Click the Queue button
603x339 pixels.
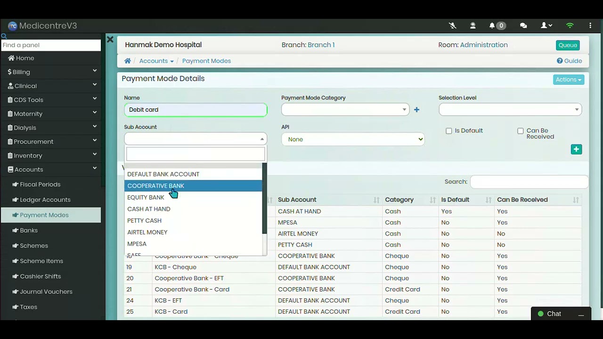568,45
